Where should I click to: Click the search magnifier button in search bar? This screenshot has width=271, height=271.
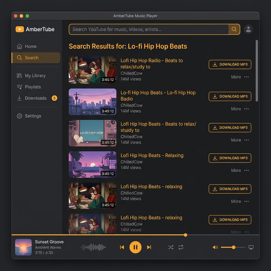234,29
